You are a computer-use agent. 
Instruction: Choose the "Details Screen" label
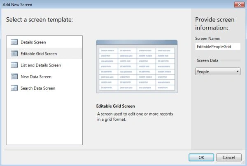[33, 42]
